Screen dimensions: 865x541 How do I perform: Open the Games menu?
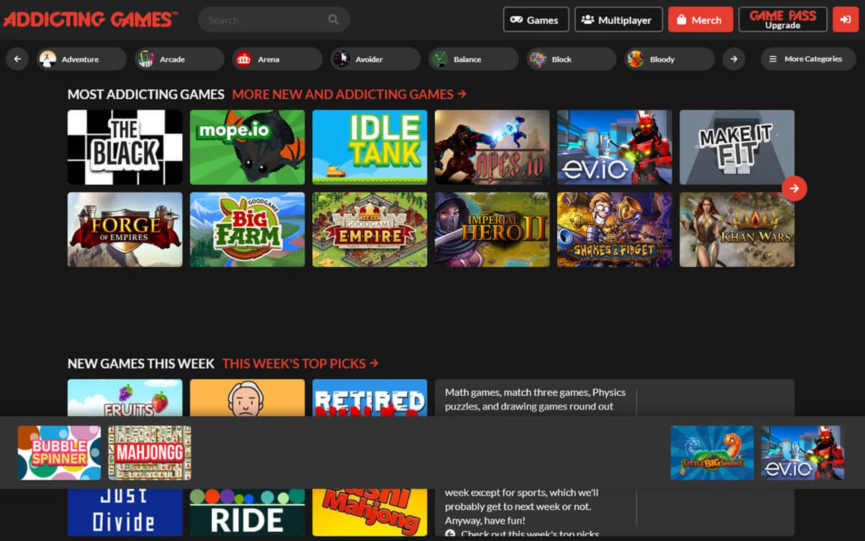point(536,20)
